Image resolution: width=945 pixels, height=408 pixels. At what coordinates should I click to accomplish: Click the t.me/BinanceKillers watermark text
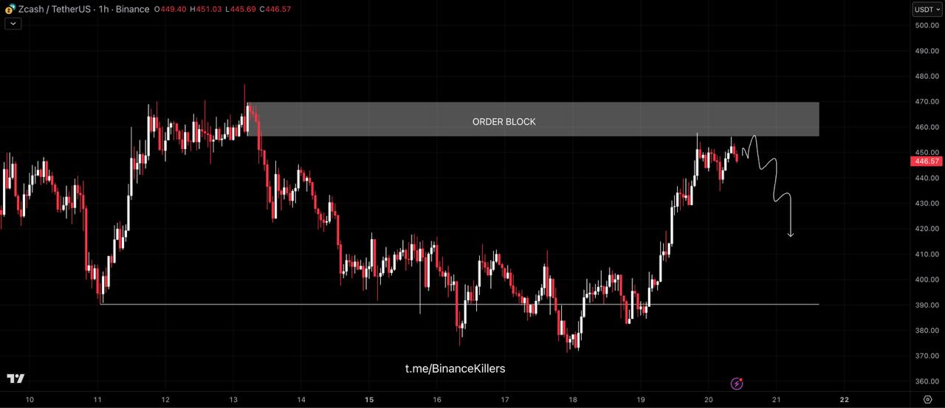pos(455,368)
